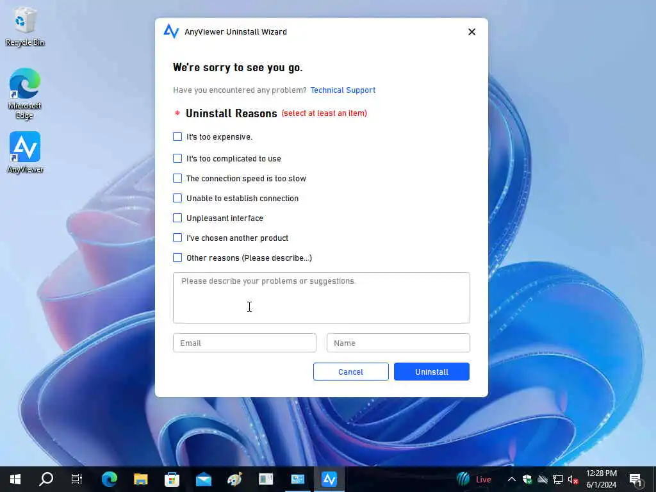This screenshot has width=656, height=492.
Task: Open the Live news widget in taskbar
Action: click(x=474, y=479)
